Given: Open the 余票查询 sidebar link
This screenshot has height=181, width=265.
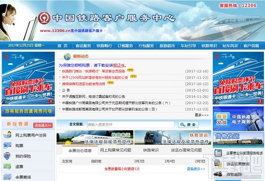Looking at the screenshot, I should click(x=23, y=177).
